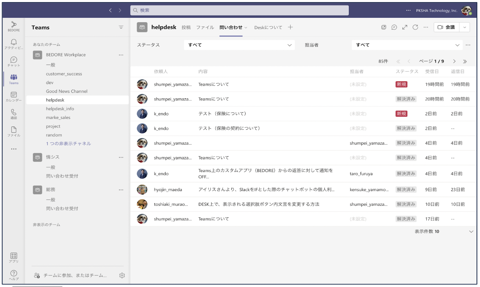Open the アイリスさんより、Slack inquiry row
The width and height of the screenshot is (480, 287).
click(x=303, y=190)
